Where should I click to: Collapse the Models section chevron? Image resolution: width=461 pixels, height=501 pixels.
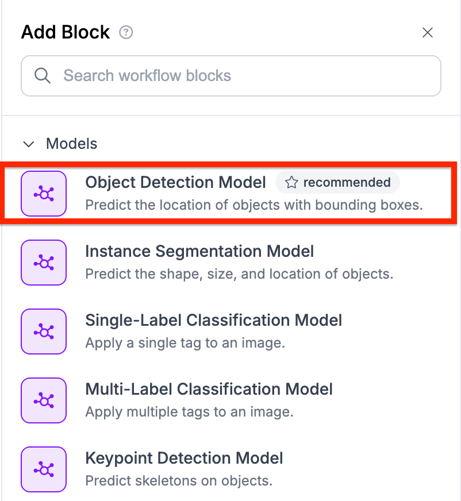coord(27,144)
